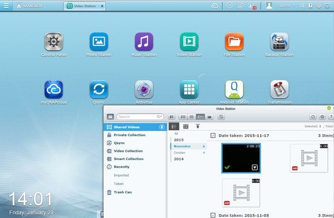
Task: Launch the Transmission app icon
Action: 279,89
